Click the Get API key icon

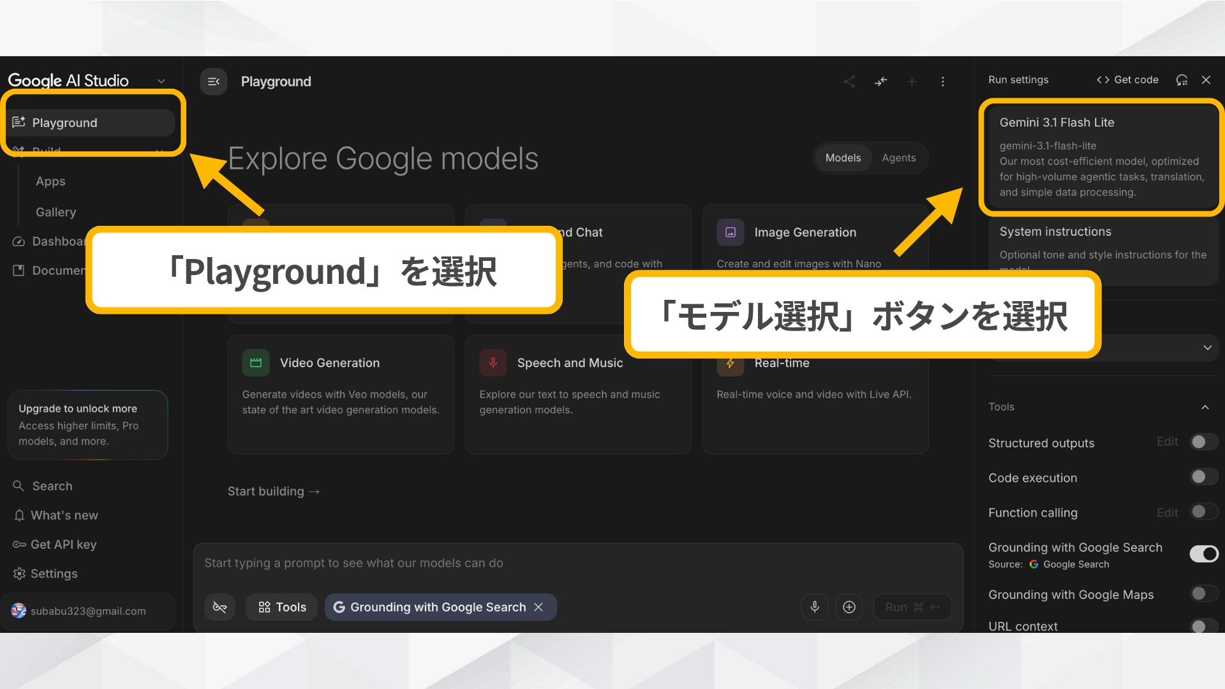point(19,544)
